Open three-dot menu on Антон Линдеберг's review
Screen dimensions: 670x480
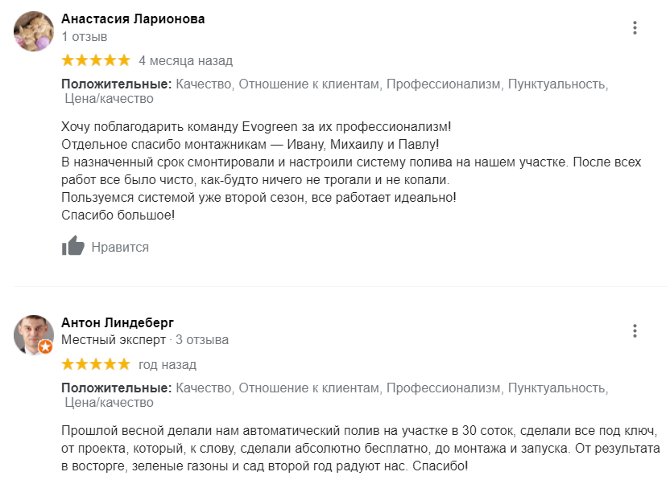(x=635, y=330)
